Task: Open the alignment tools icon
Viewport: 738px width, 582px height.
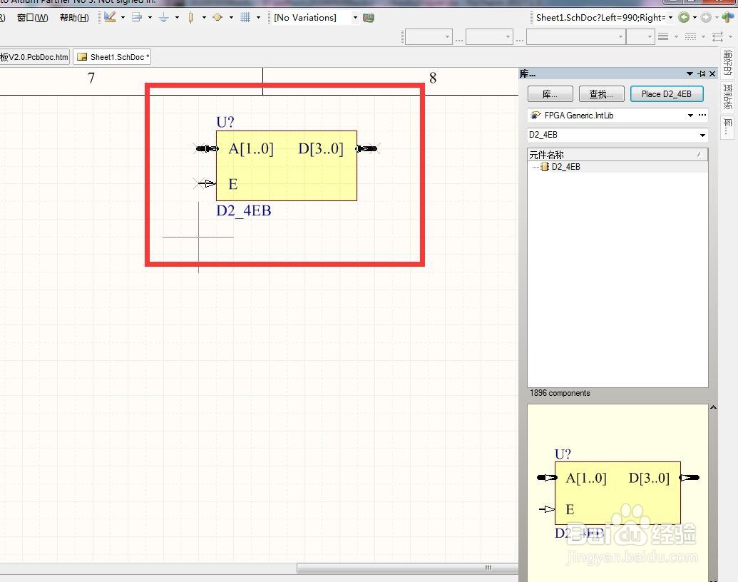Action: (137, 17)
